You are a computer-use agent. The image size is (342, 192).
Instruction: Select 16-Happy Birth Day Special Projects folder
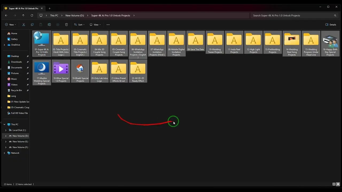coord(330,43)
